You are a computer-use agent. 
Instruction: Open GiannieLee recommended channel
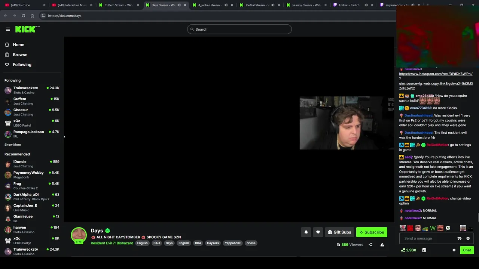(32, 218)
